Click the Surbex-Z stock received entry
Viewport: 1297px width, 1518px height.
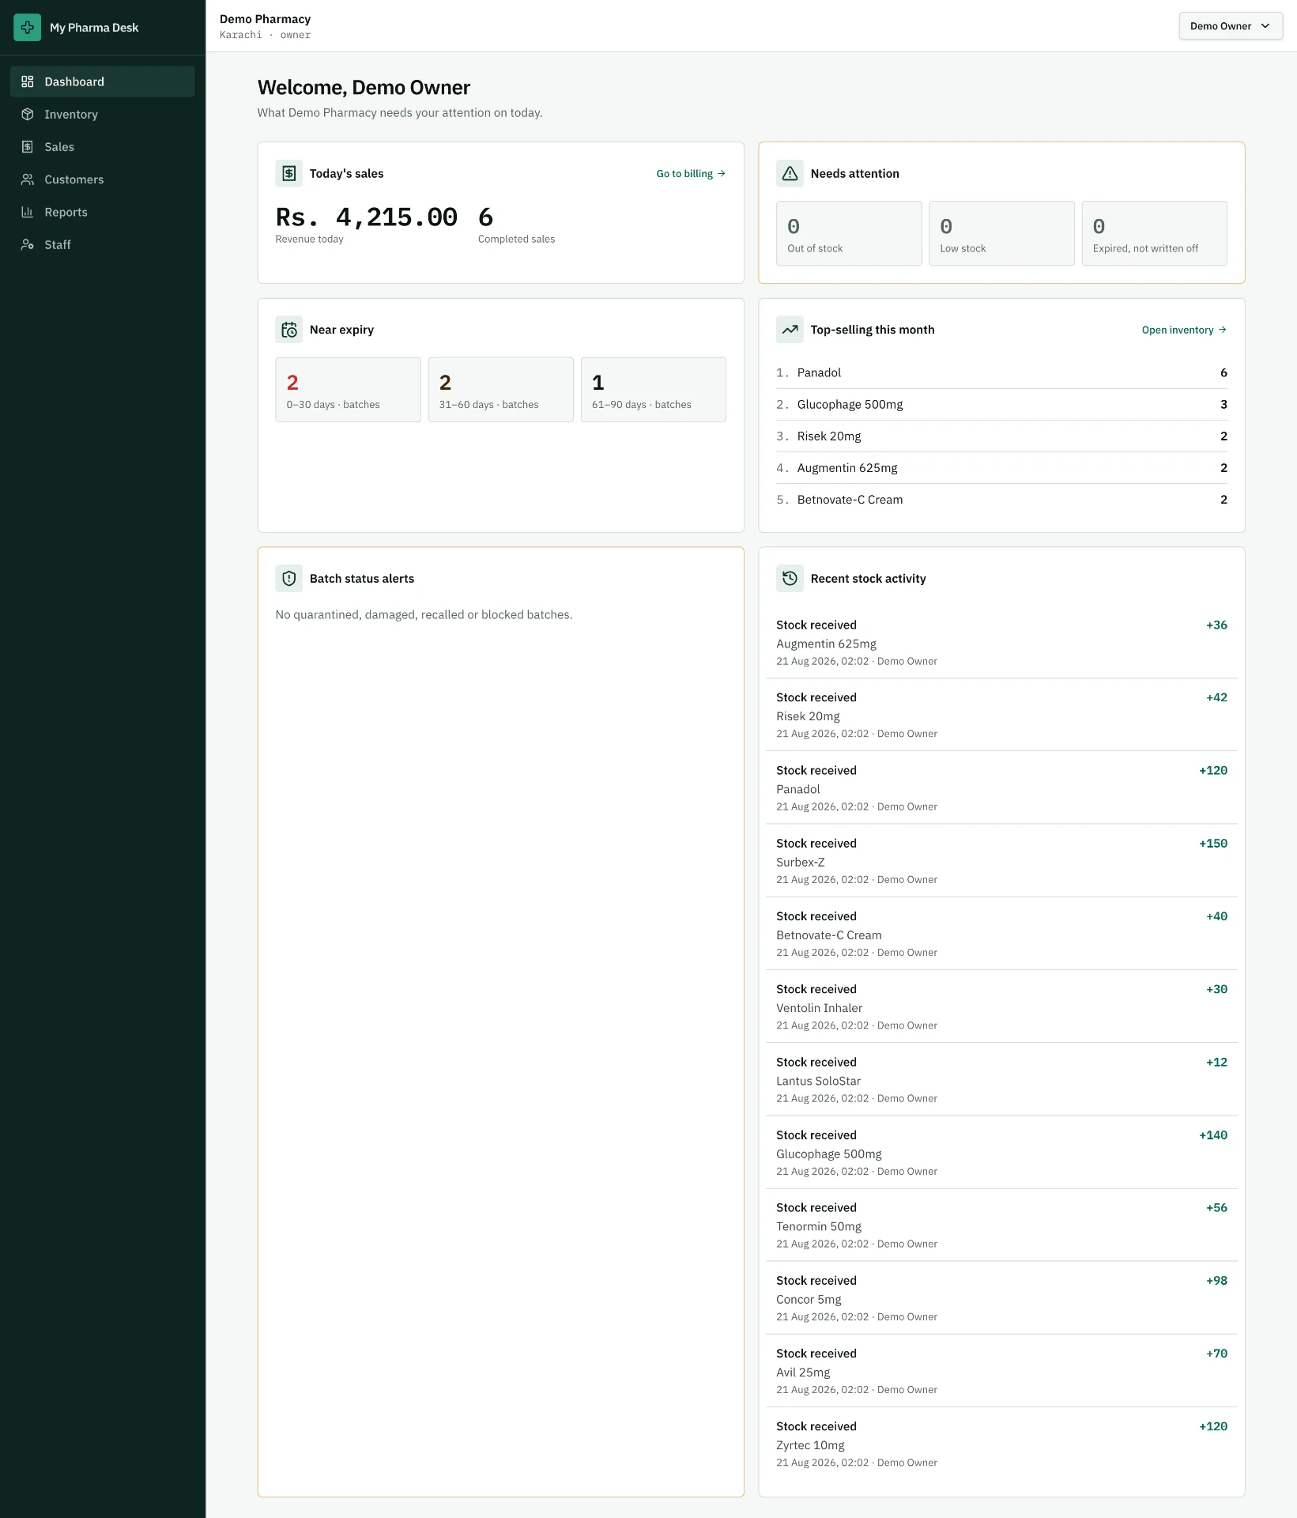1001,860
